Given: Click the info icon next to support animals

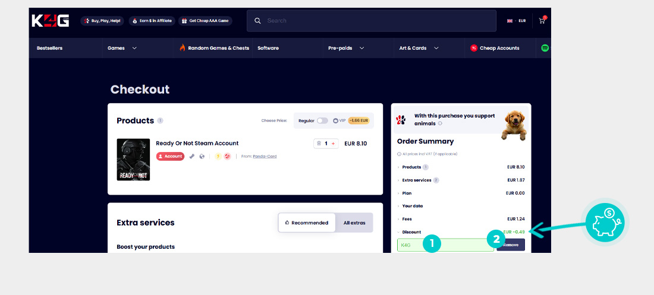Looking at the screenshot, I should tap(440, 123).
